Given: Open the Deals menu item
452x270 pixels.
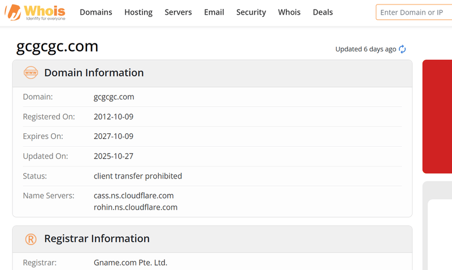Looking at the screenshot, I should click(323, 12).
